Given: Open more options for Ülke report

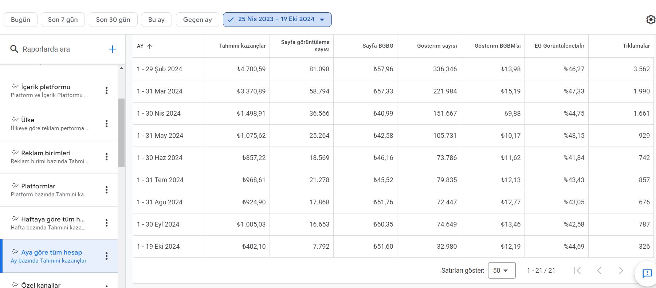Looking at the screenshot, I should click(x=106, y=124).
